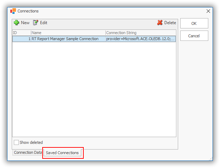Screen dimensions: 220x168
Task: Choose the Delete text label in the toolbar
Action: click(x=170, y=23)
